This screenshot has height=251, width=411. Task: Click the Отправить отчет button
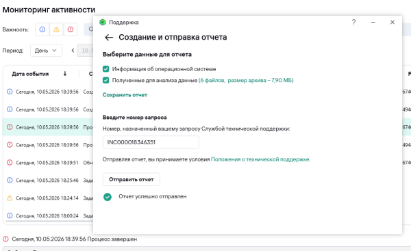click(x=132, y=180)
